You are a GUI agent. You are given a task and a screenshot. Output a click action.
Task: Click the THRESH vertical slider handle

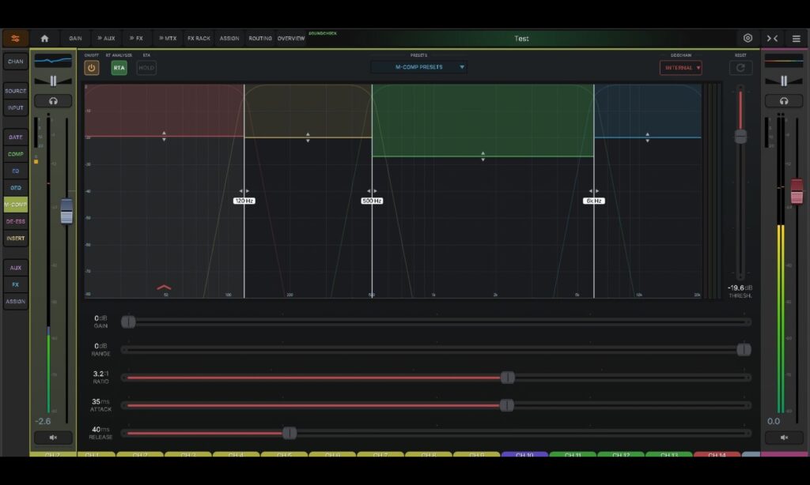(740, 137)
